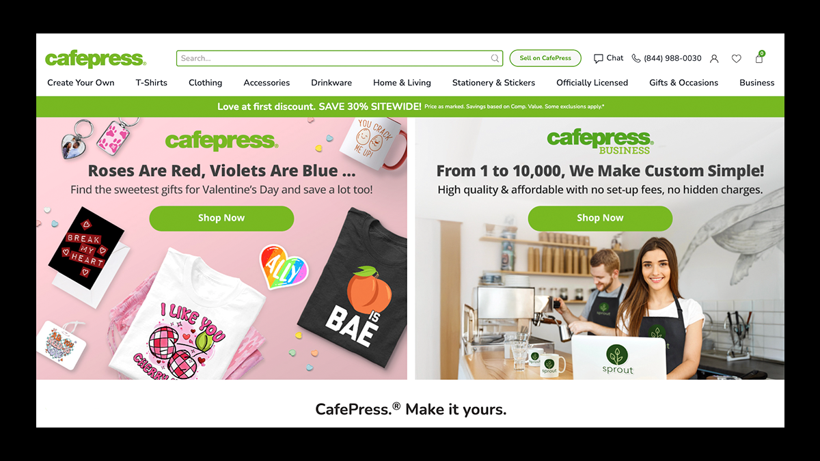
Task: Expand the Clothing navigation menu
Action: click(206, 83)
